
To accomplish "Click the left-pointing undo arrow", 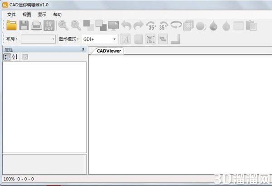I will click(126, 25).
